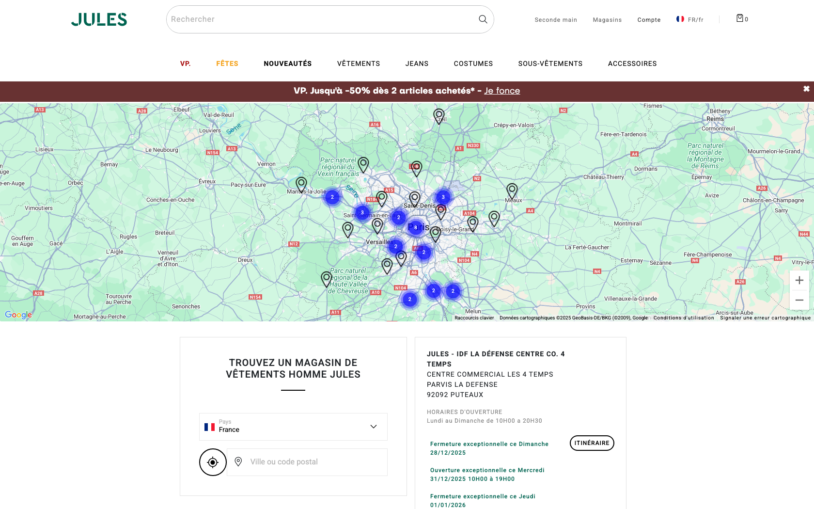Image resolution: width=814 pixels, height=509 pixels.
Task: Click the Itinéraire button
Action: point(592,443)
